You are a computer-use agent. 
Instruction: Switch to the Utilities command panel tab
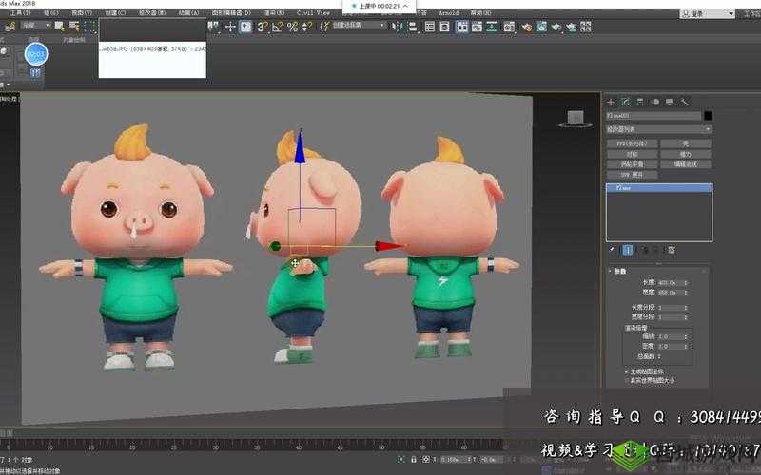[684, 102]
